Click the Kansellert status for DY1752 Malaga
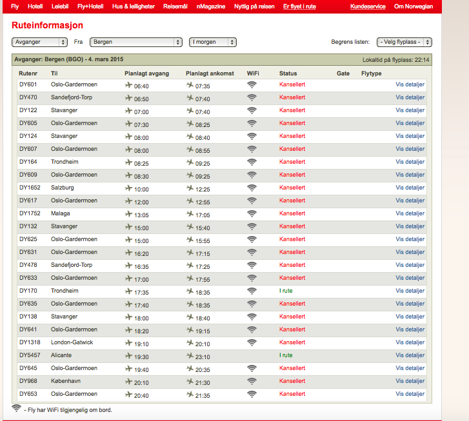 coord(292,213)
